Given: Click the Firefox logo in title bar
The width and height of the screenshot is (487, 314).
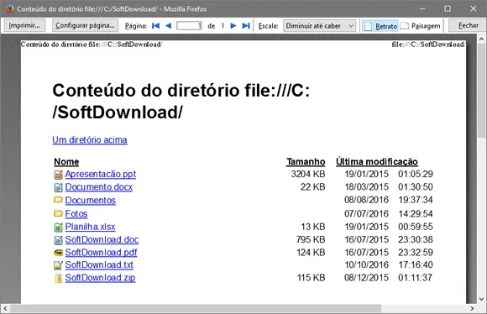Looking at the screenshot, I should click(x=9, y=8).
